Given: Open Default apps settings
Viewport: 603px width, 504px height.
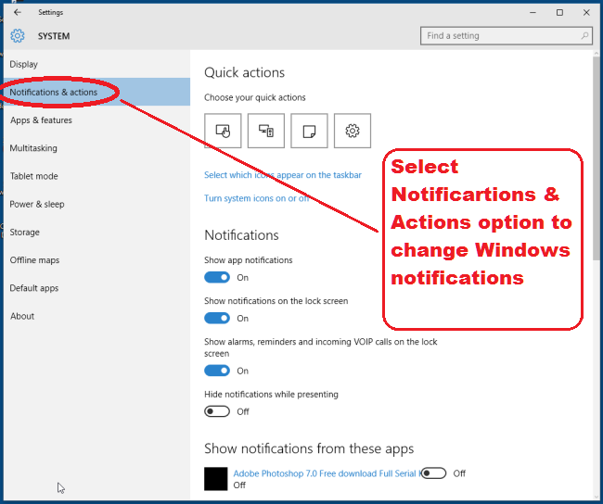Looking at the screenshot, I should (96, 288).
